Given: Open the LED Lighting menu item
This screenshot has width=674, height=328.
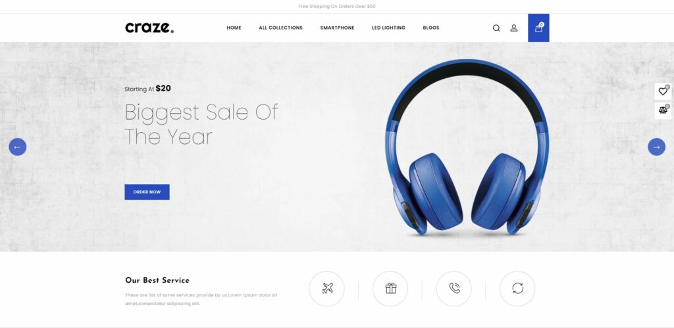Looking at the screenshot, I should 388,28.
